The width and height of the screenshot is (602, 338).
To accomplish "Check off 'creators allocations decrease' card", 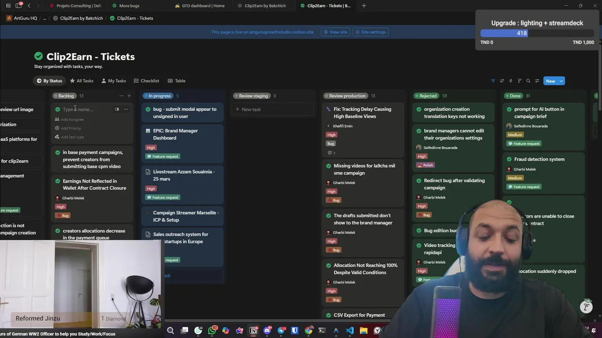I will click(x=58, y=231).
